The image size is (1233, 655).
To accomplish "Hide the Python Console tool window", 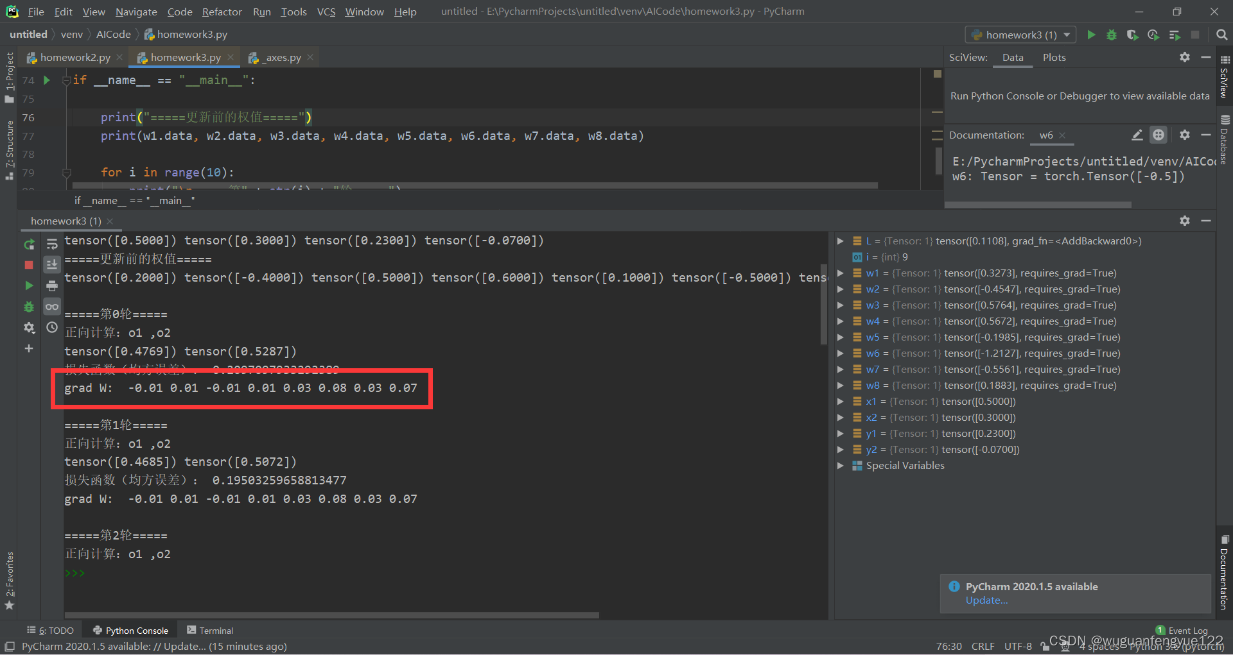I will click(x=1206, y=221).
